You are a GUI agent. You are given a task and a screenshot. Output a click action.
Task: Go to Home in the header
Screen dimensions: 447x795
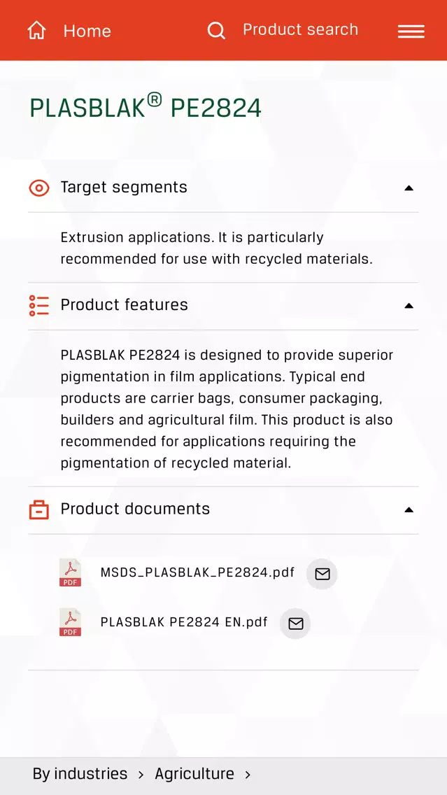coord(87,31)
